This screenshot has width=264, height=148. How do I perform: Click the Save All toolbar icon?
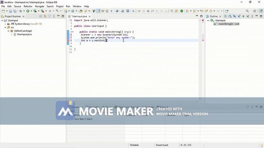click(15, 11)
